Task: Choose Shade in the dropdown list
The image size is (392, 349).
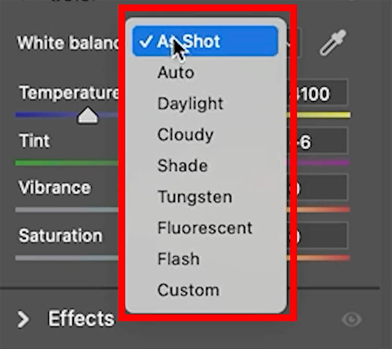Action: (x=182, y=166)
